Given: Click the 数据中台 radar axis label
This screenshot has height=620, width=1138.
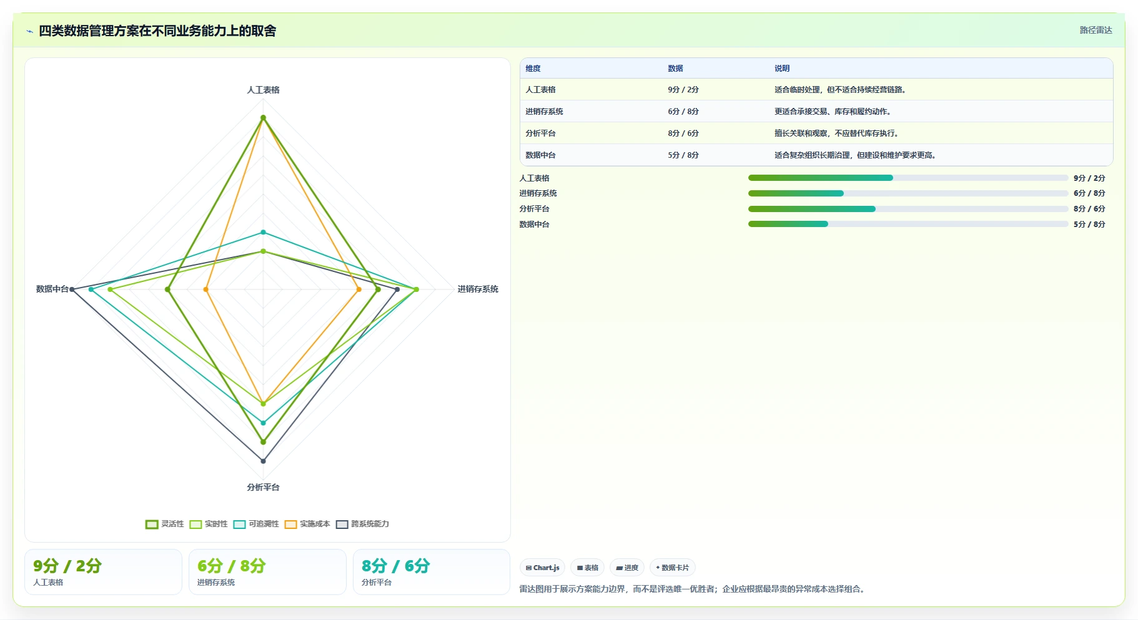Looking at the screenshot, I should (x=52, y=289).
